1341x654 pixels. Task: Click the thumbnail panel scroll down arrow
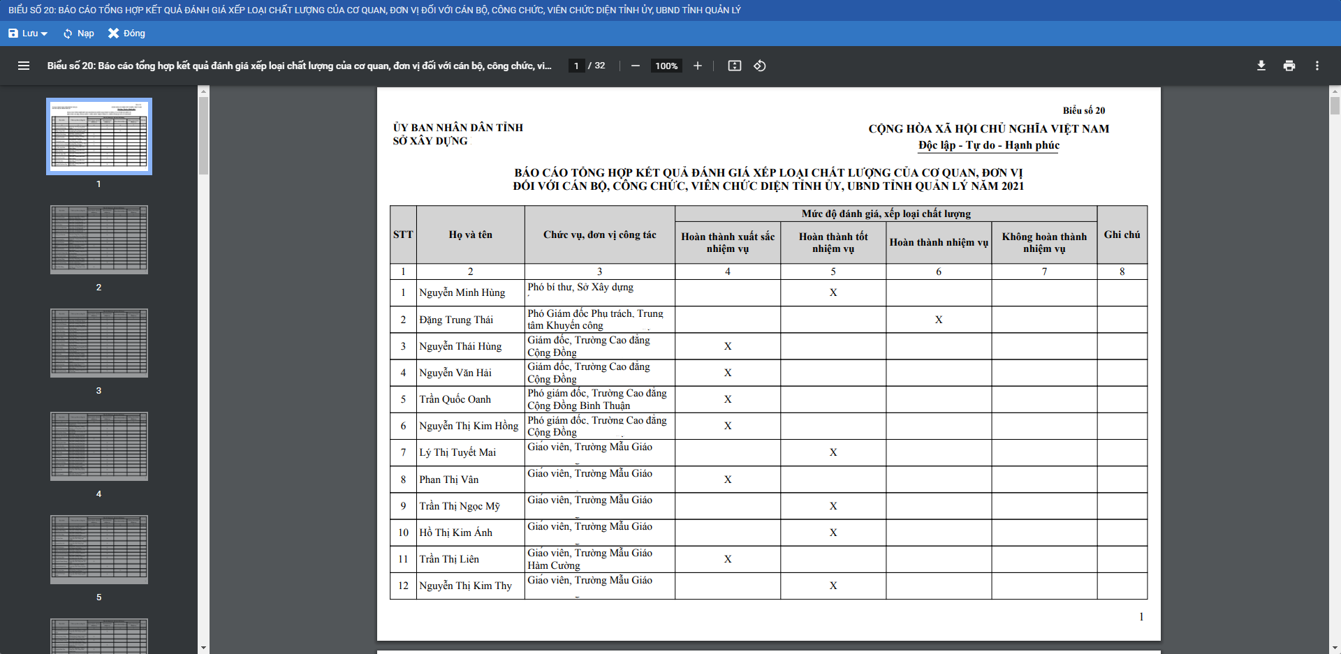(x=203, y=648)
